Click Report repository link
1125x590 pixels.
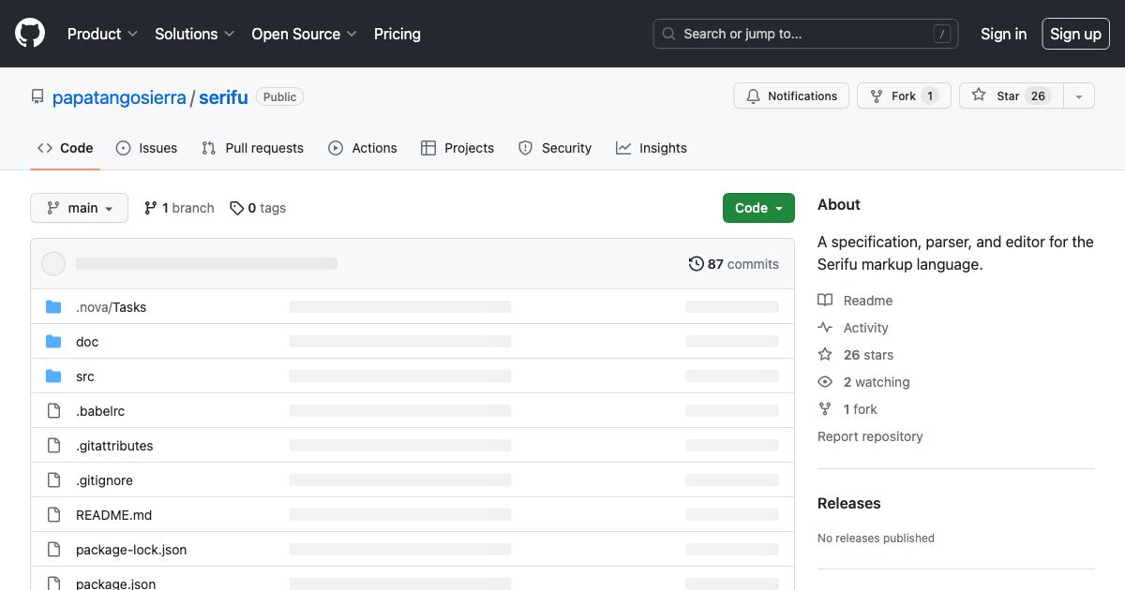tap(870, 436)
